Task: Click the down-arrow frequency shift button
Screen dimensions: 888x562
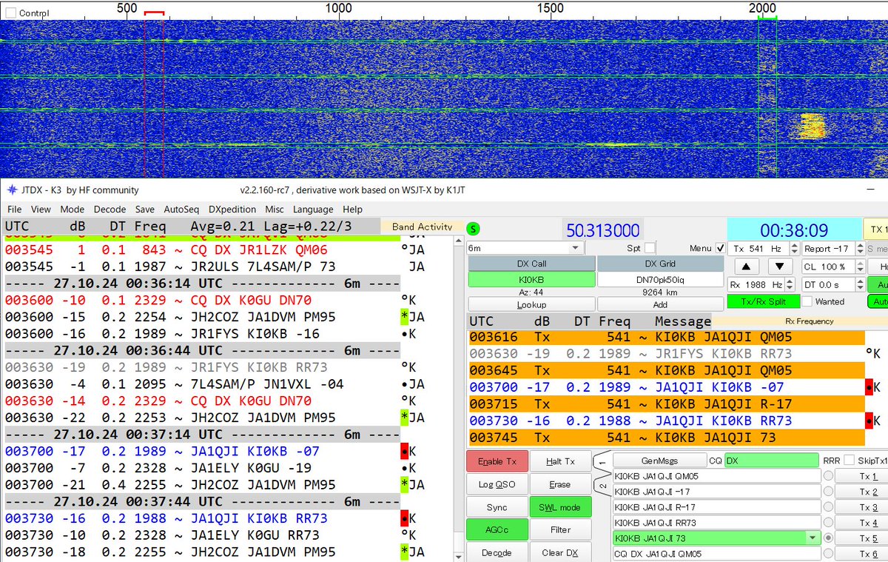Action: tap(781, 267)
